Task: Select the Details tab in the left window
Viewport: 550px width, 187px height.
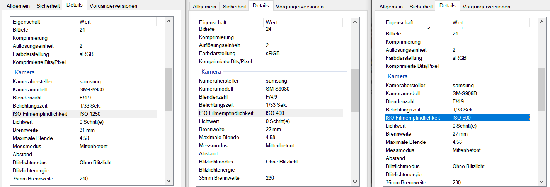Action: tap(75, 5)
